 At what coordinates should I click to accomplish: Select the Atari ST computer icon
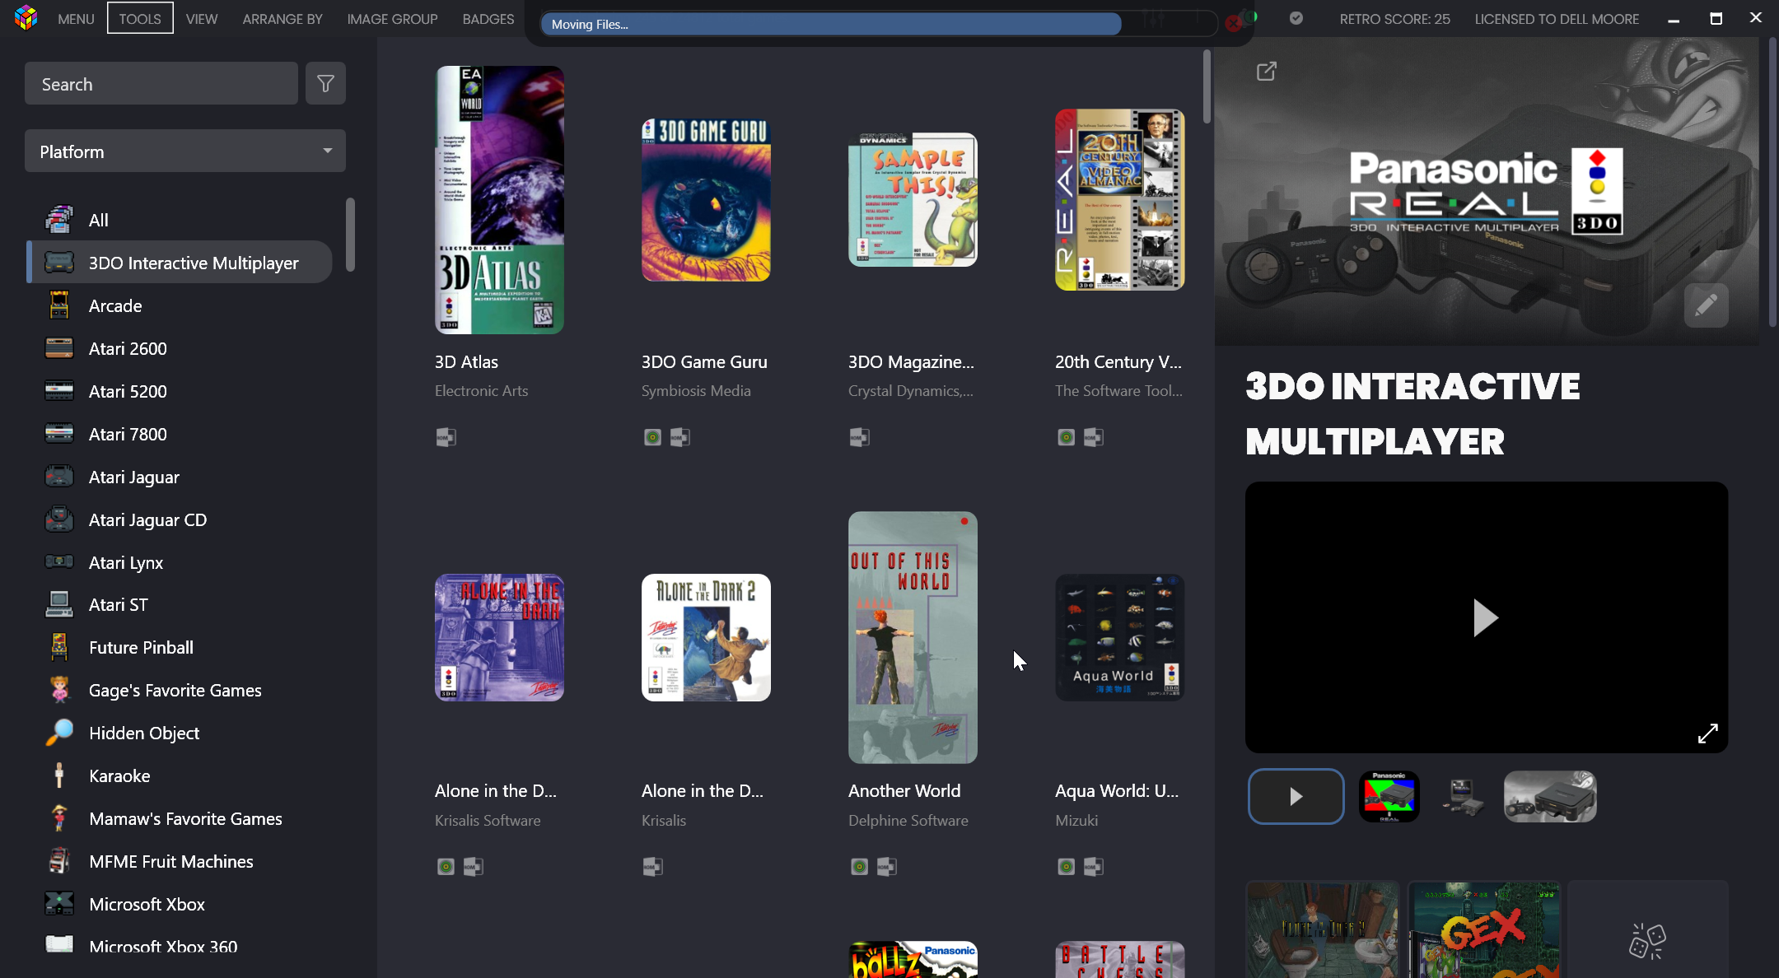point(58,604)
